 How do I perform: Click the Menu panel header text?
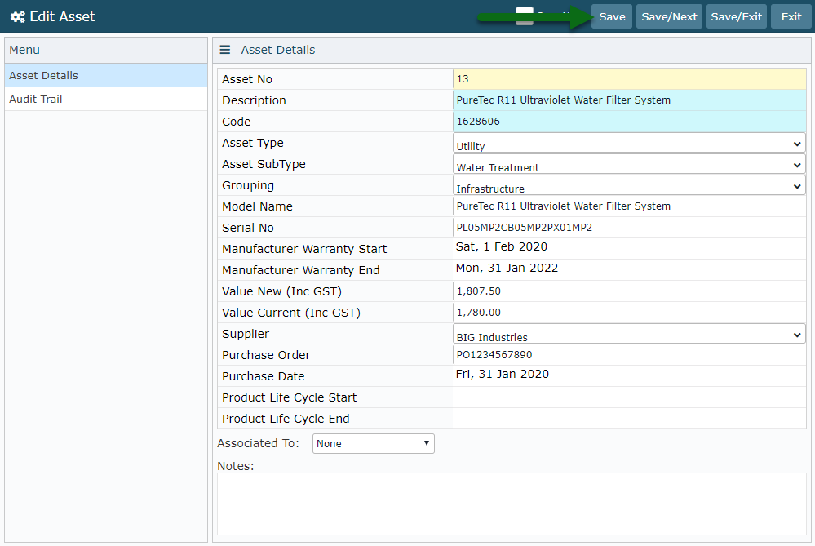[x=24, y=50]
